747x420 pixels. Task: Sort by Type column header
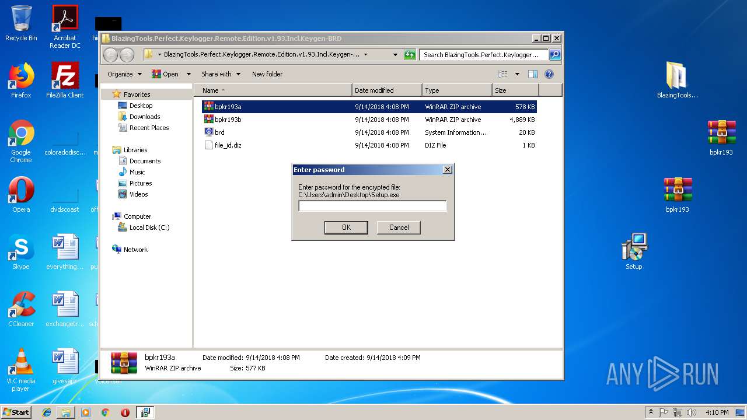click(x=457, y=90)
